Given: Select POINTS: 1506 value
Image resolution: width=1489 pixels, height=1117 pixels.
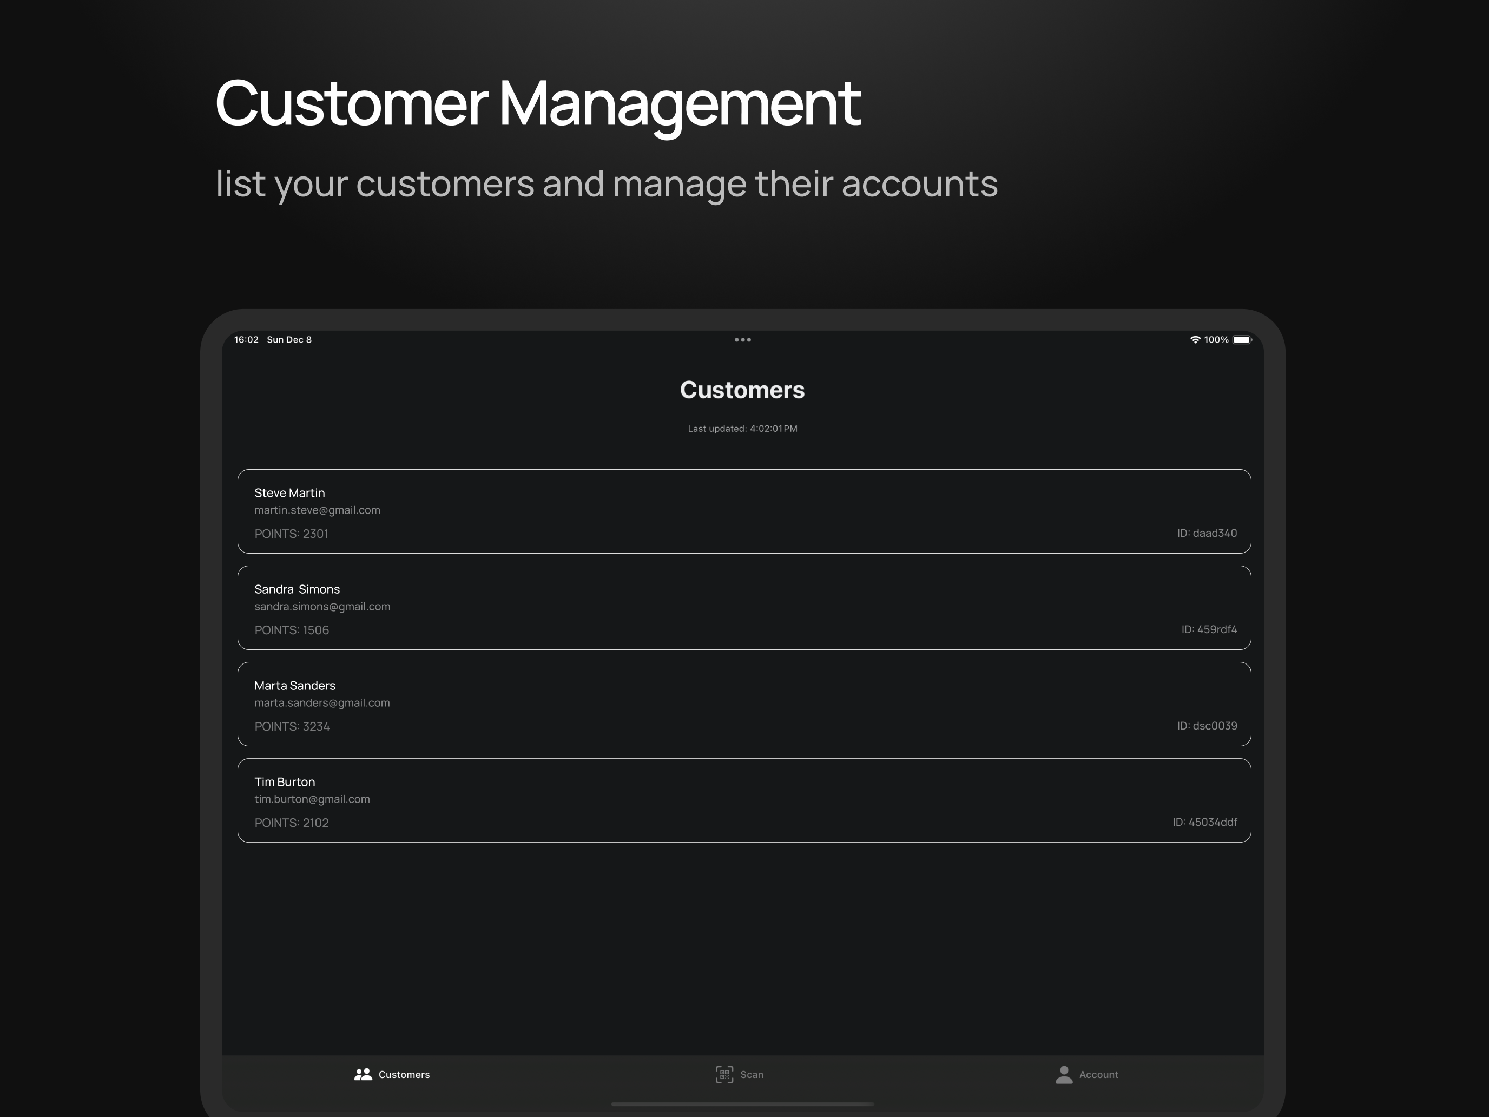Looking at the screenshot, I should pos(292,630).
